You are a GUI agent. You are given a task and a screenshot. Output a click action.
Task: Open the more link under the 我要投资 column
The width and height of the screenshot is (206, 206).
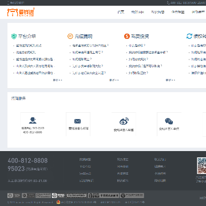click(171, 80)
